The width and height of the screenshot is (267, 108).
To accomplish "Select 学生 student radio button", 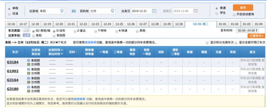I will pos(217,13).
